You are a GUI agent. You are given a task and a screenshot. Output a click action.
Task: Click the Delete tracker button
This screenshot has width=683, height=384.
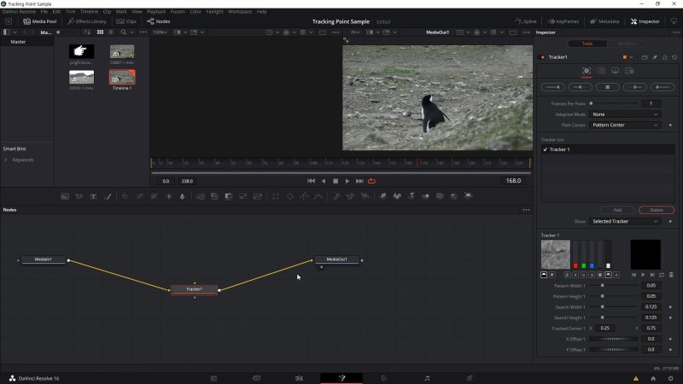pyautogui.click(x=657, y=210)
